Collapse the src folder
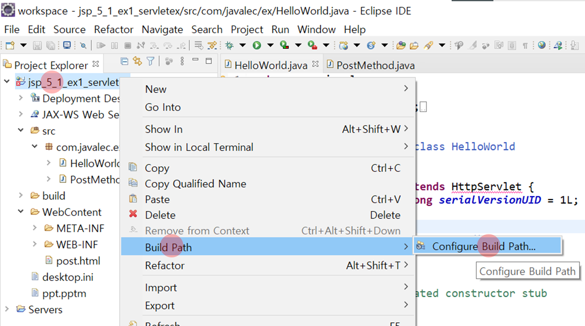585x326 pixels. (21, 130)
